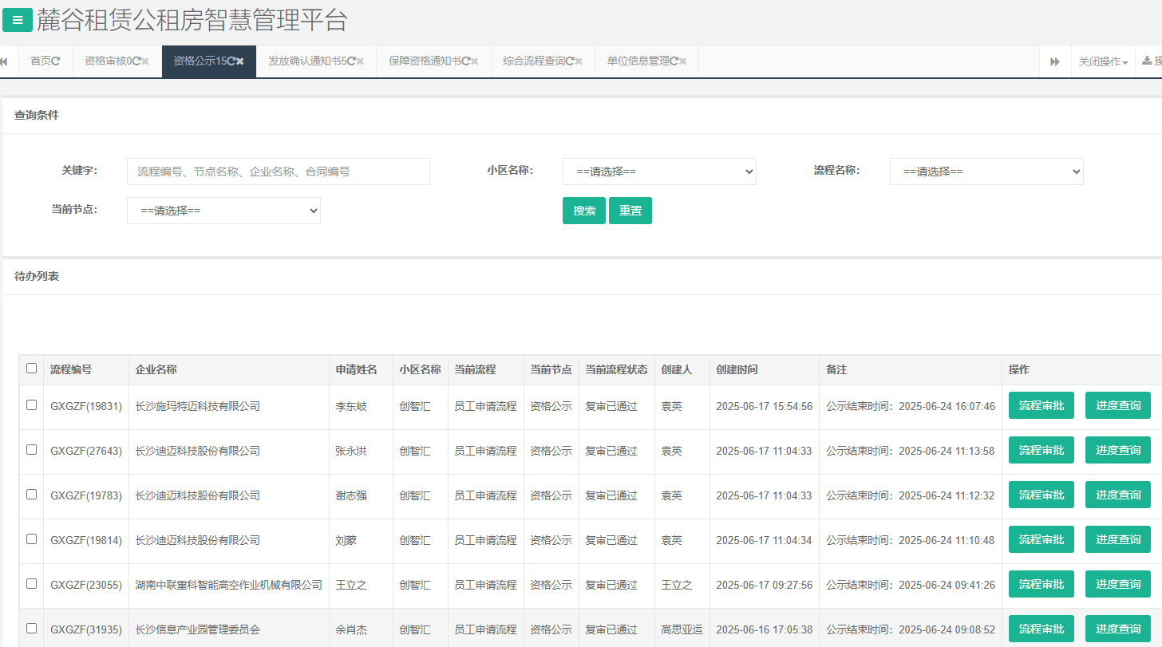Close the 单位信息管理 tab via its X icon
The image size is (1162, 647).
683,61
